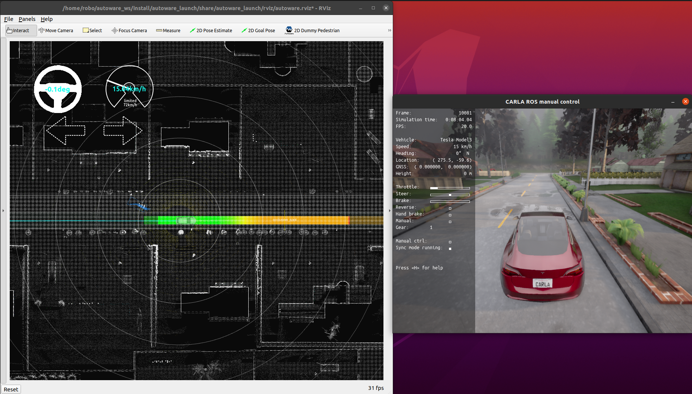Click the Tesla Model3 vehicle value
Viewport: 692px width, 394px height.
456,140
